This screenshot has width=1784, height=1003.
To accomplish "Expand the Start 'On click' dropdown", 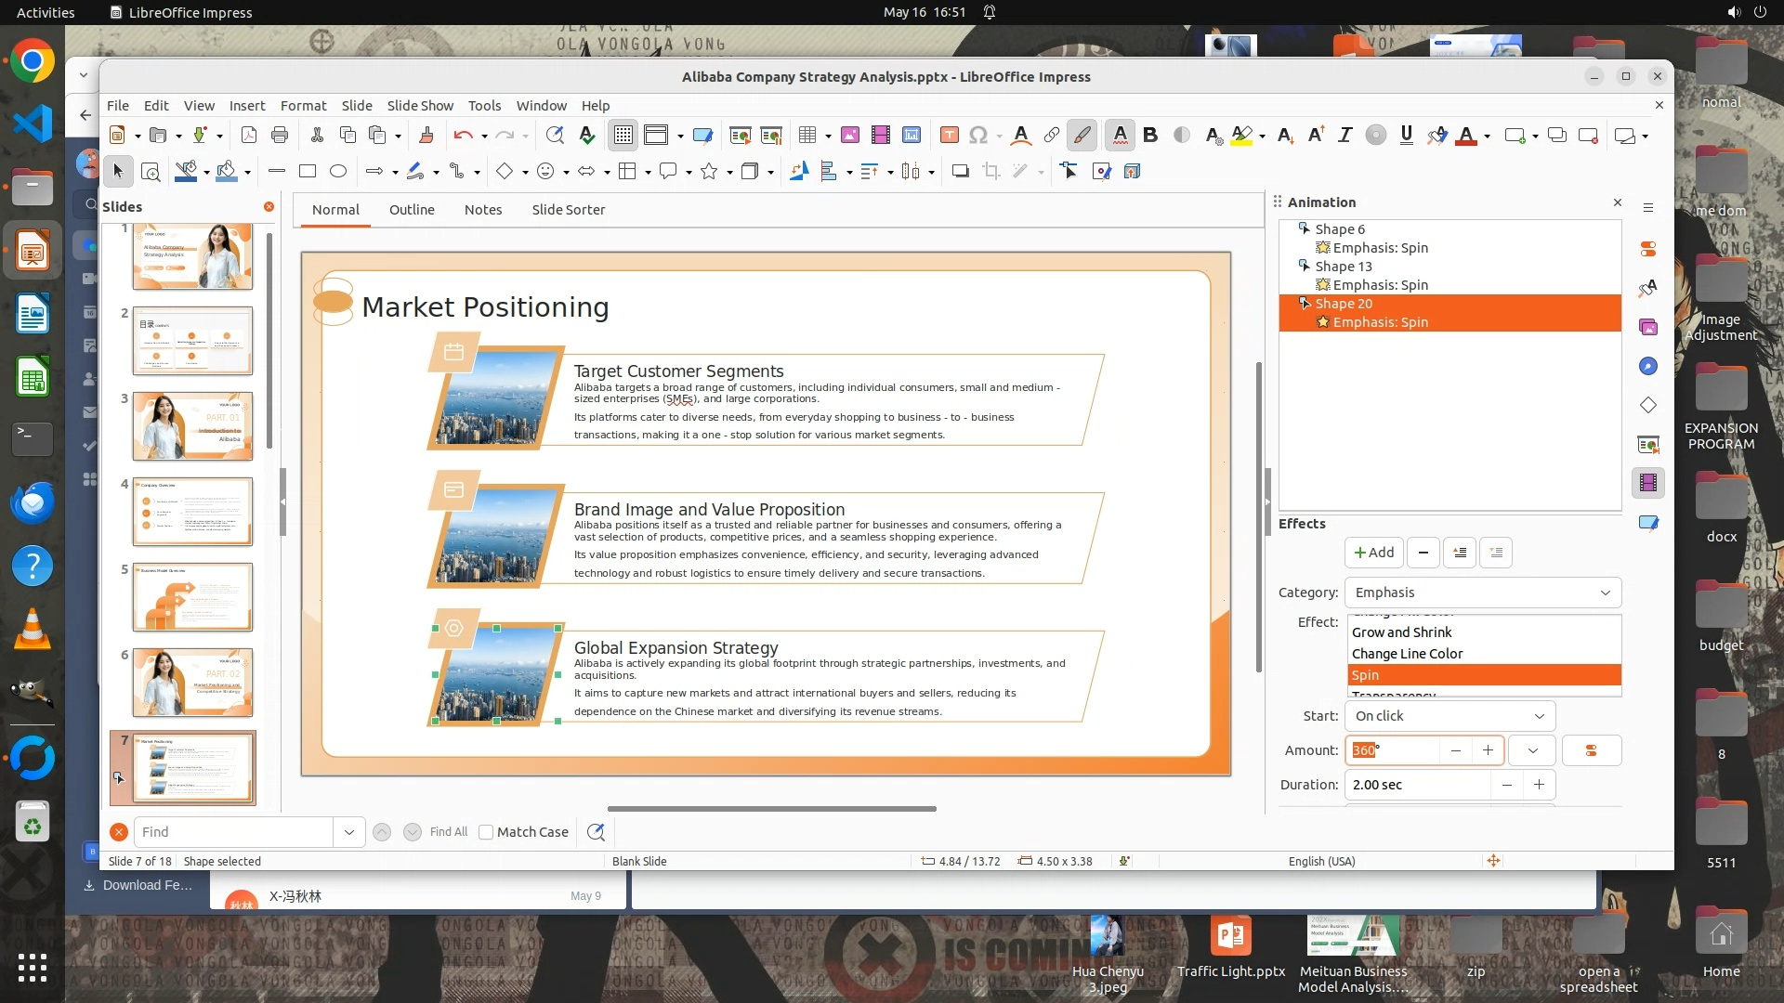I will click(x=1449, y=716).
